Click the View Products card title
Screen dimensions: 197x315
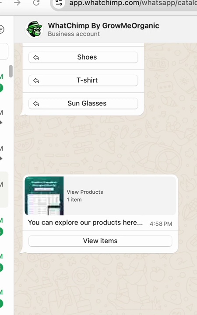[x=85, y=192]
